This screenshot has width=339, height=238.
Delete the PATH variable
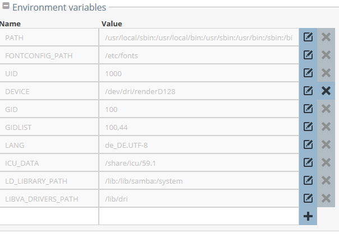point(326,37)
